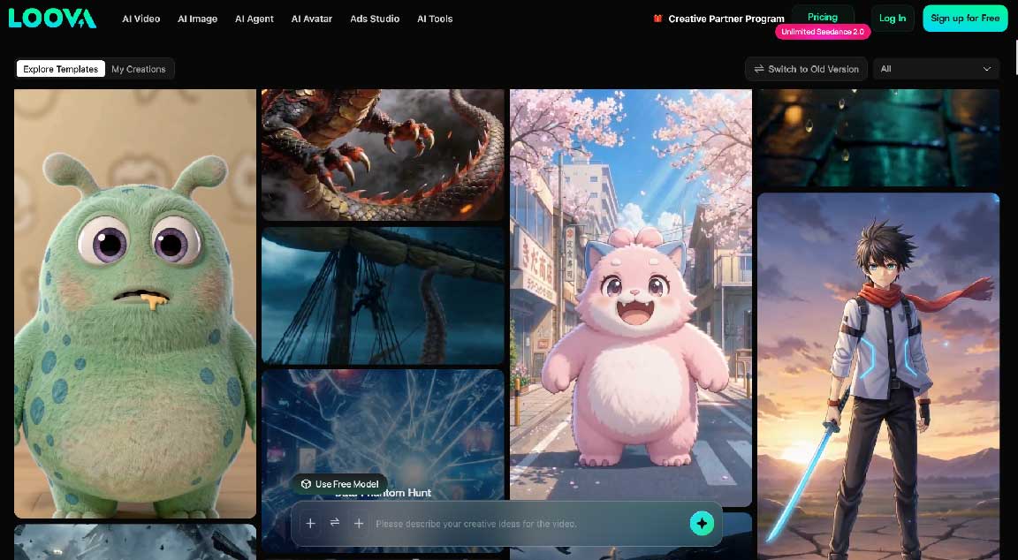Open the anime swordsman template

tap(877, 376)
